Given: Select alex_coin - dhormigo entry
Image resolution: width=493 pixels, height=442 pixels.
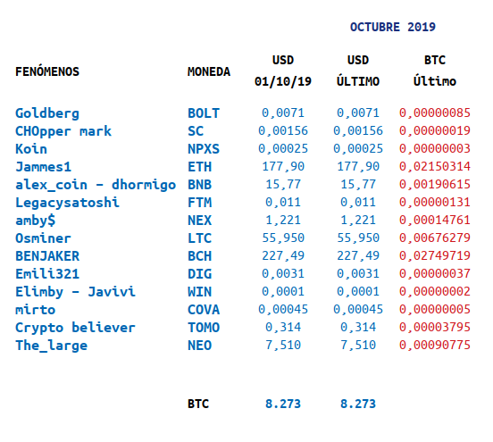Looking at the screenshot, I should [96, 185].
